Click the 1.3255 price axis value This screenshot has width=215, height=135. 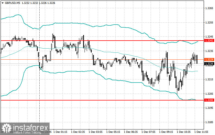[x=209, y=22]
